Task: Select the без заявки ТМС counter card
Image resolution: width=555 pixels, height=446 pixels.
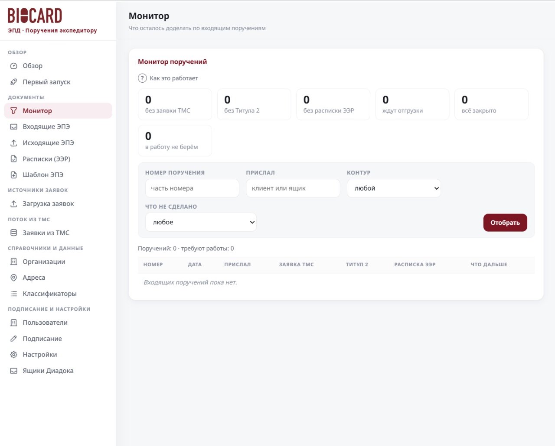Action: coord(175,104)
